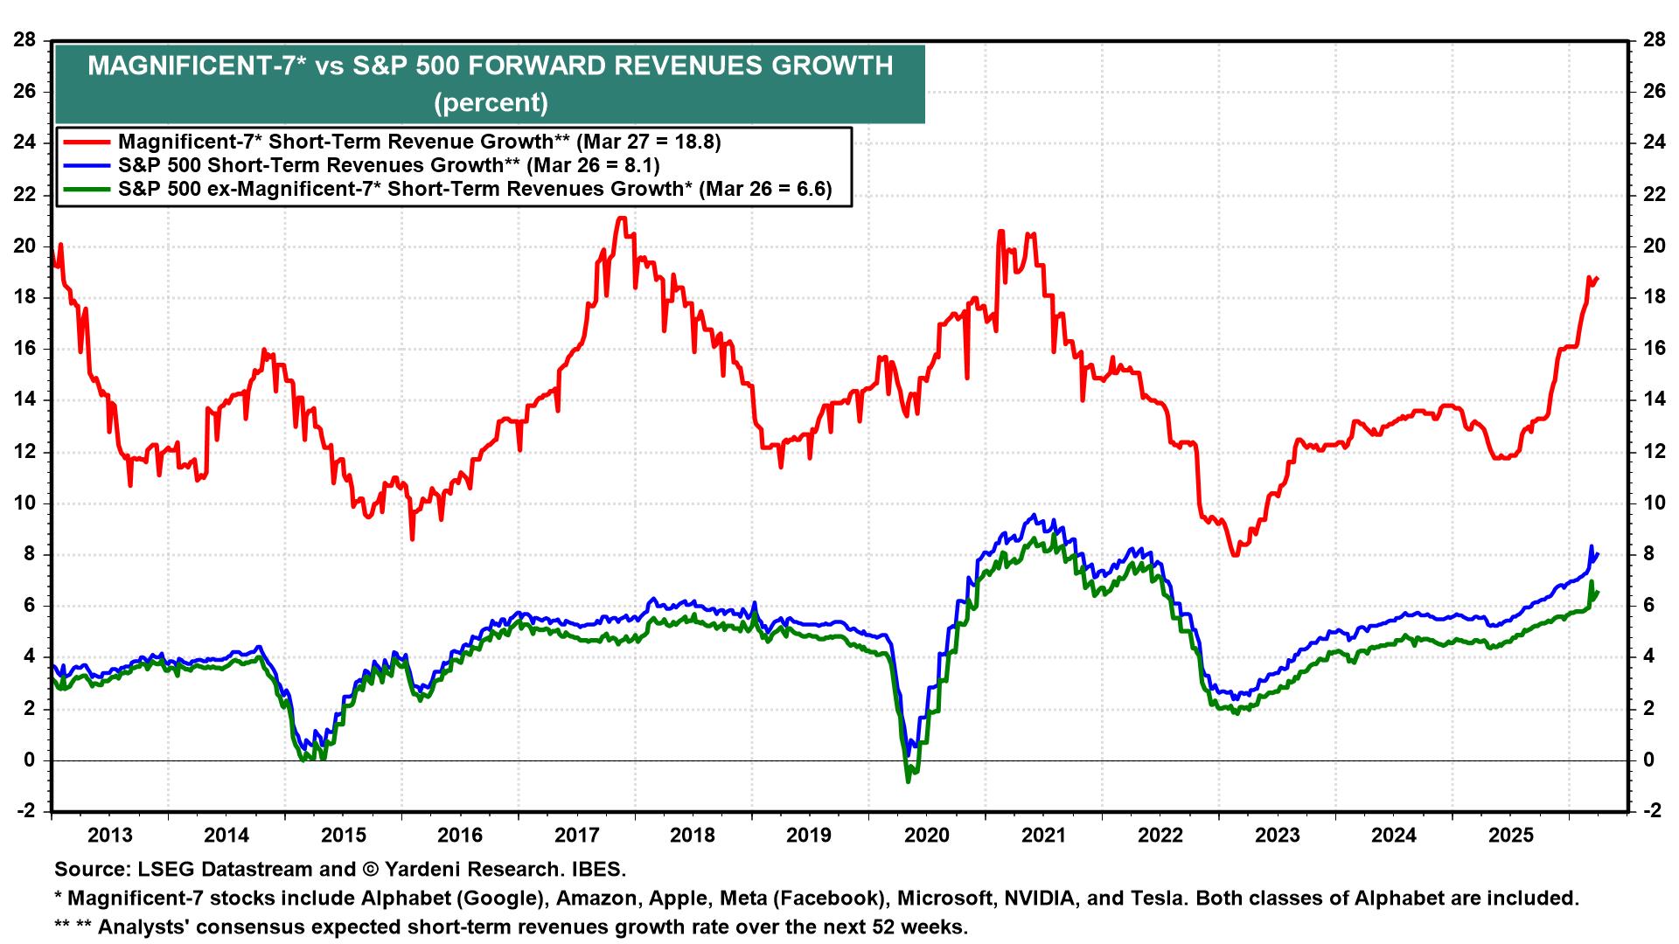Image resolution: width=1679 pixels, height=944 pixels.
Task: Click the S&P 500 Short-Term Revenues Growth legend label
Action: 388,166
